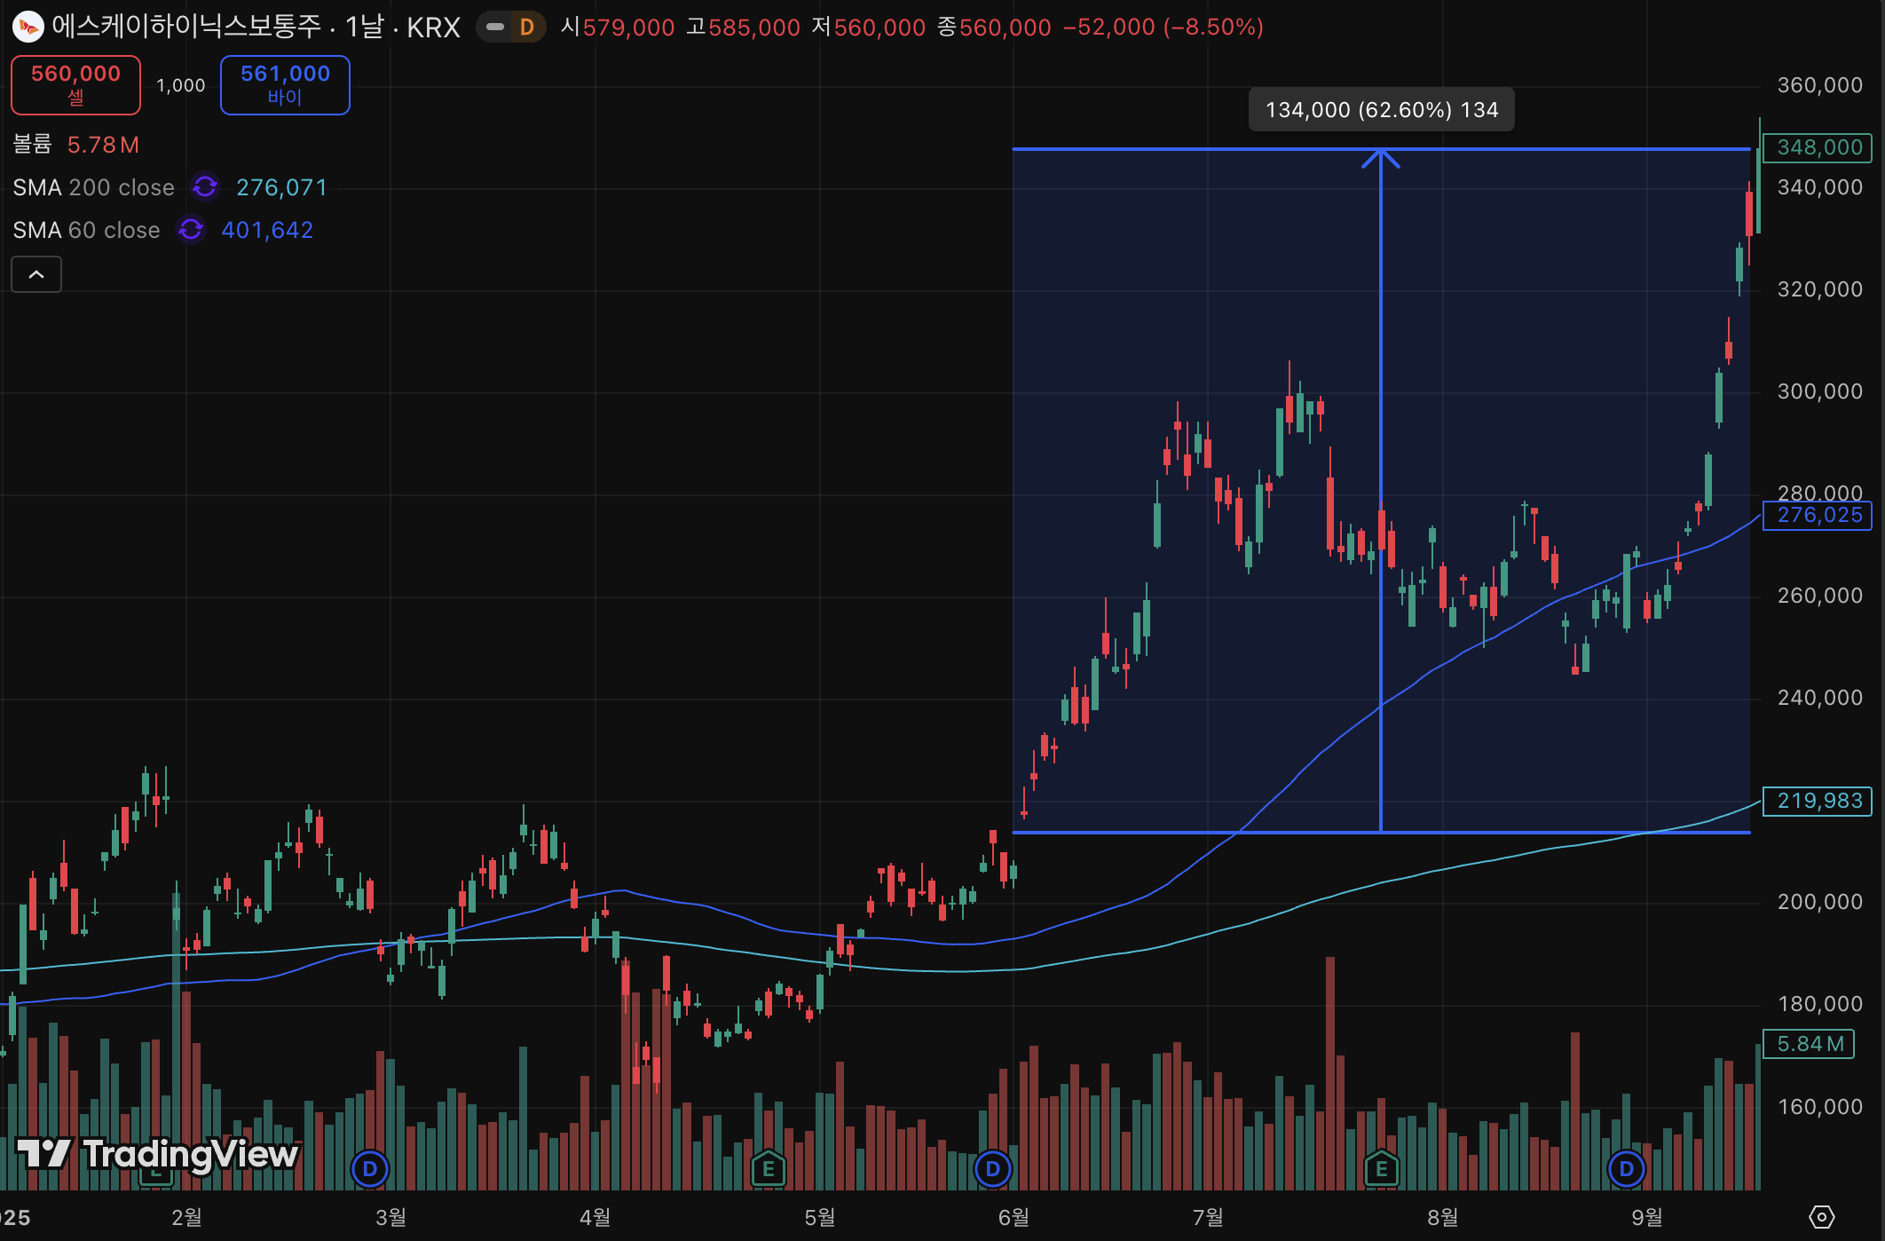Open symbol search via 에스케이하이닉스보통주 title
The width and height of the screenshot is (1885, 1241).
pyautogui.click(x=186, y=27)
